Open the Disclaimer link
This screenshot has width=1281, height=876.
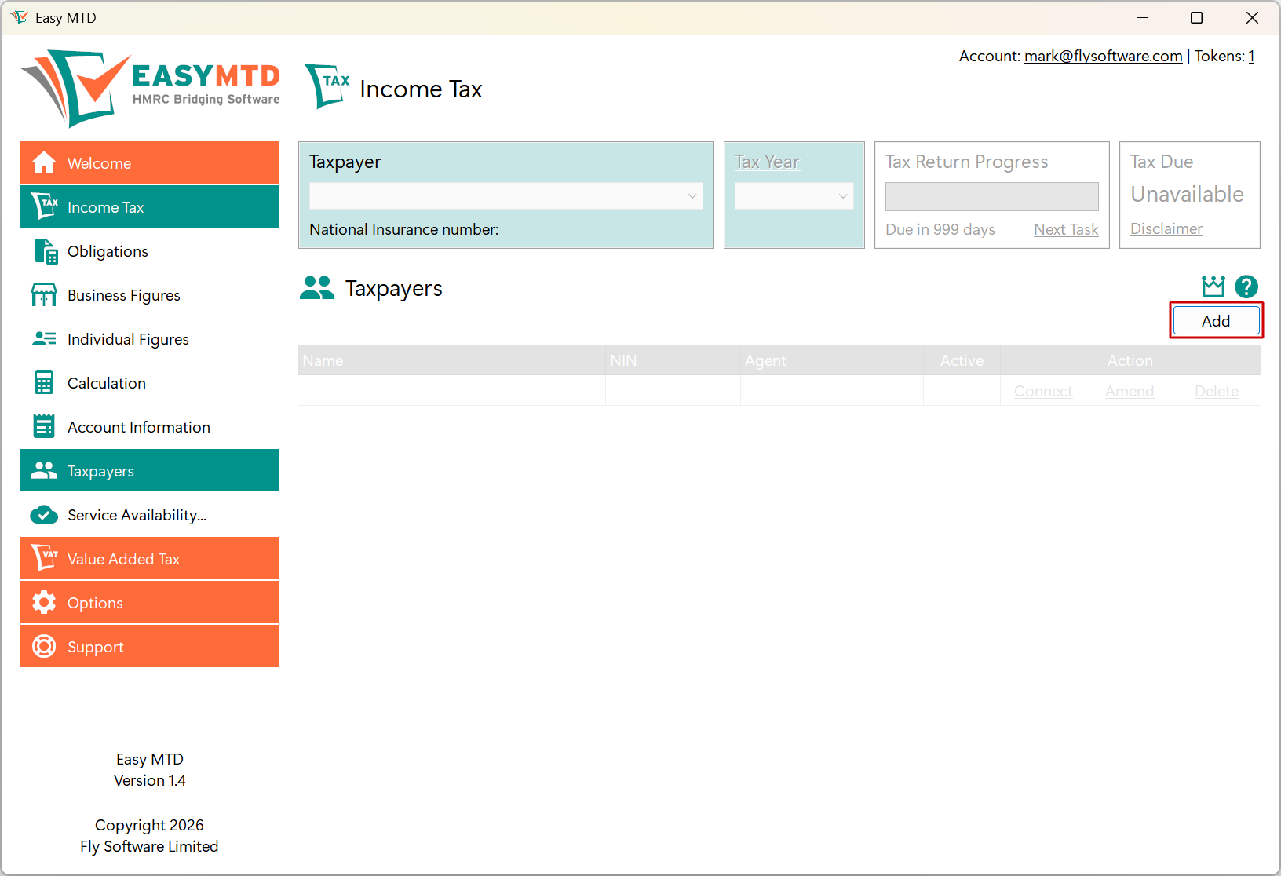[x=1166, y=228]
